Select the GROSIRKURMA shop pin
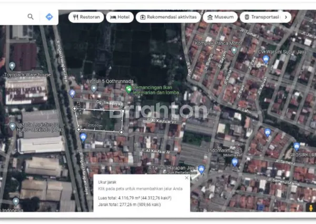This screenshot has height=224, width=316. tap(297, 147)
